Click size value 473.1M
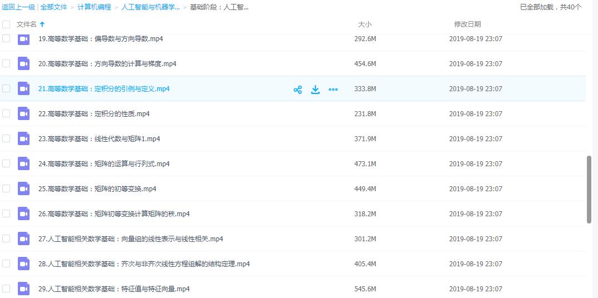Viewport: 598px width, 298px height. click(365, 163)
